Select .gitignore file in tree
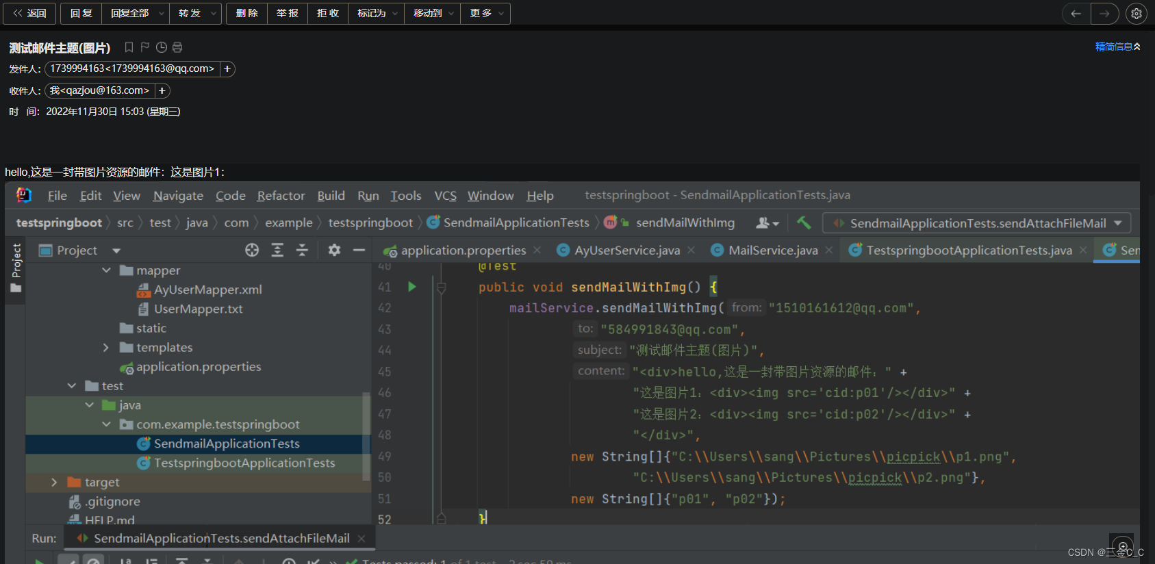The width and height of the screenshot is (1155, 564). coord(104,502)
